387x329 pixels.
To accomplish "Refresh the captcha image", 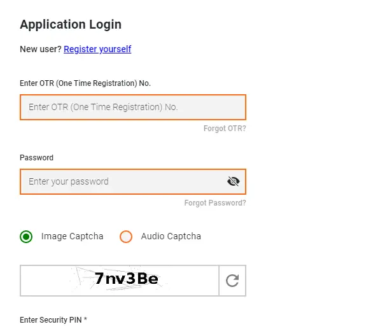I will coord(232,281).
